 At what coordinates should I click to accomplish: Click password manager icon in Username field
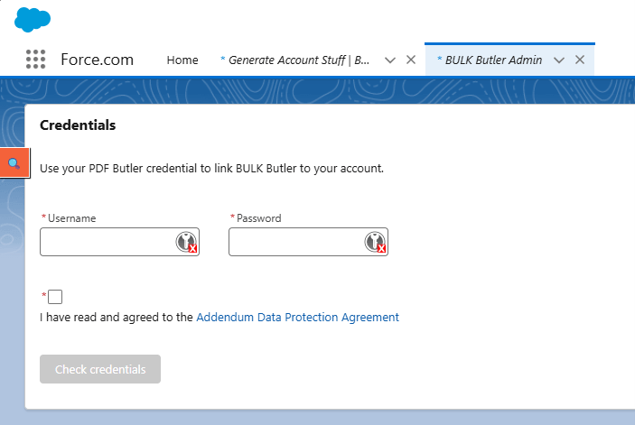[186, 242]
